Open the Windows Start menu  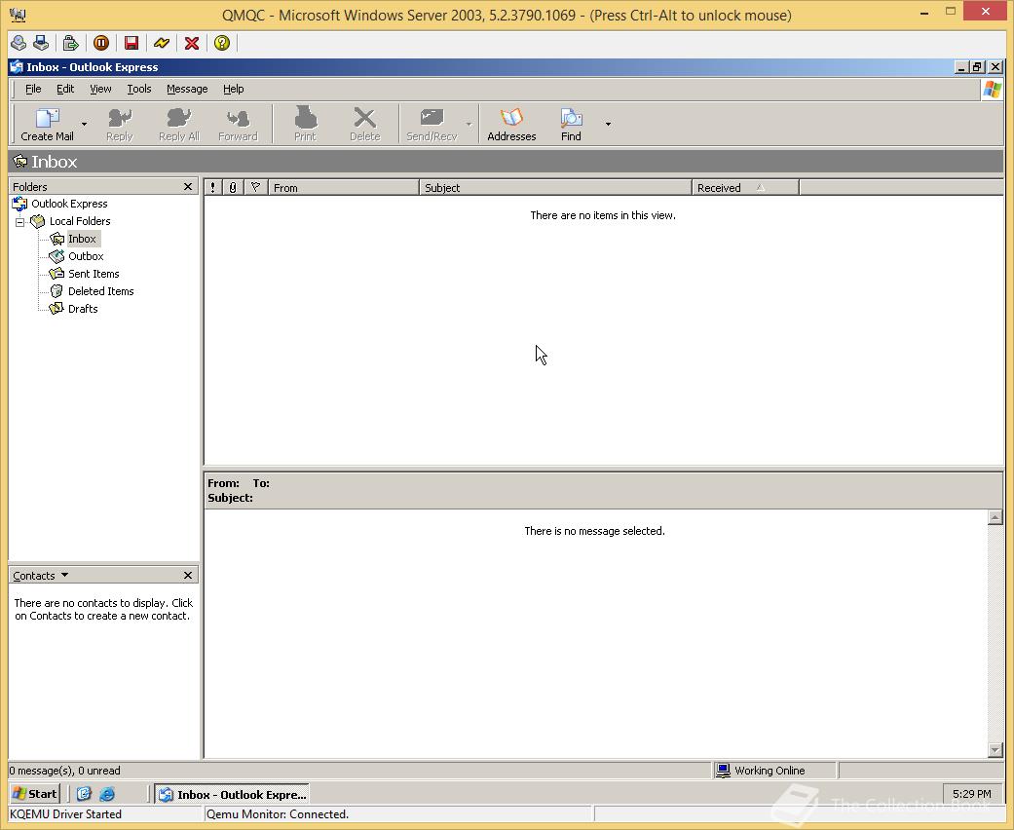point(36,794)
